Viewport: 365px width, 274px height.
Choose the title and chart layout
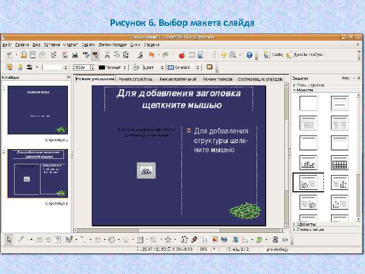coord(308,163)
